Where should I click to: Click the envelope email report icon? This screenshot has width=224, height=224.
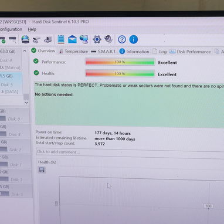pos(72,39)
